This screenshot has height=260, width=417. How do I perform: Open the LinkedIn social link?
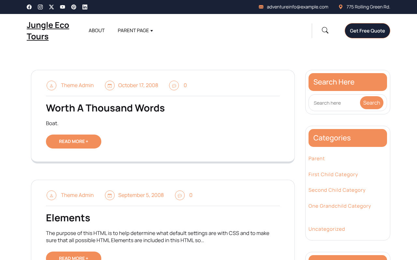point(85,7)
